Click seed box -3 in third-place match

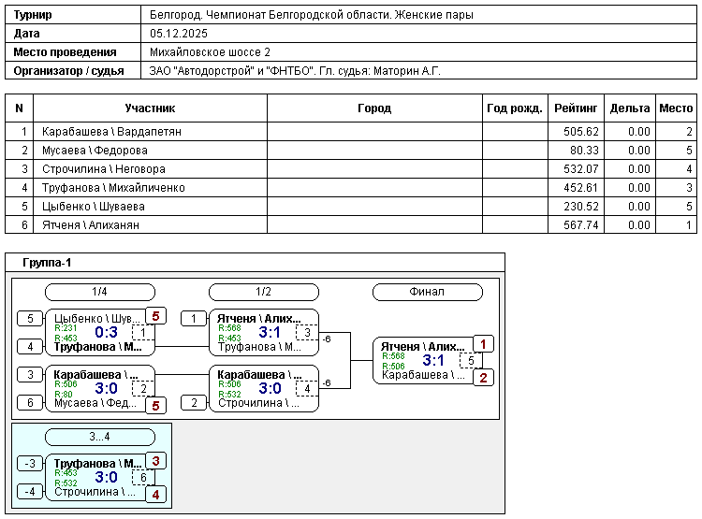30,464
